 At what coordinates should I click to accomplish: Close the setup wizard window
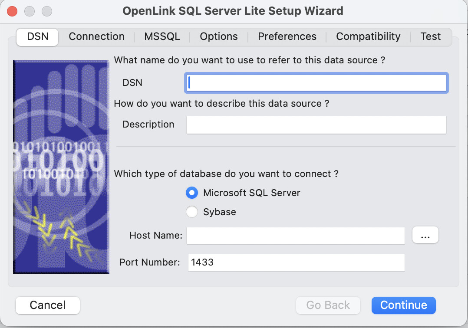point(13,11)
